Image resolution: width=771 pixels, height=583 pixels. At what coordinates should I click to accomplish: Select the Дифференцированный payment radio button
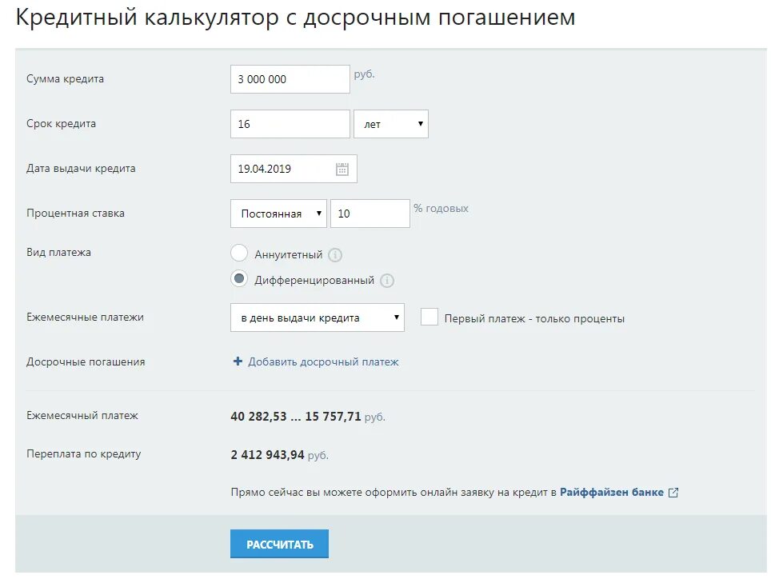pyautogui.click(x=239, y=279)
